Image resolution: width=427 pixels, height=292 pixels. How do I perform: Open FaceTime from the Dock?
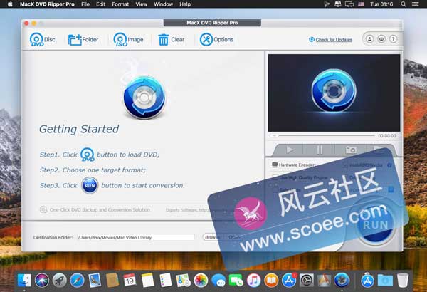pos(236,281)
